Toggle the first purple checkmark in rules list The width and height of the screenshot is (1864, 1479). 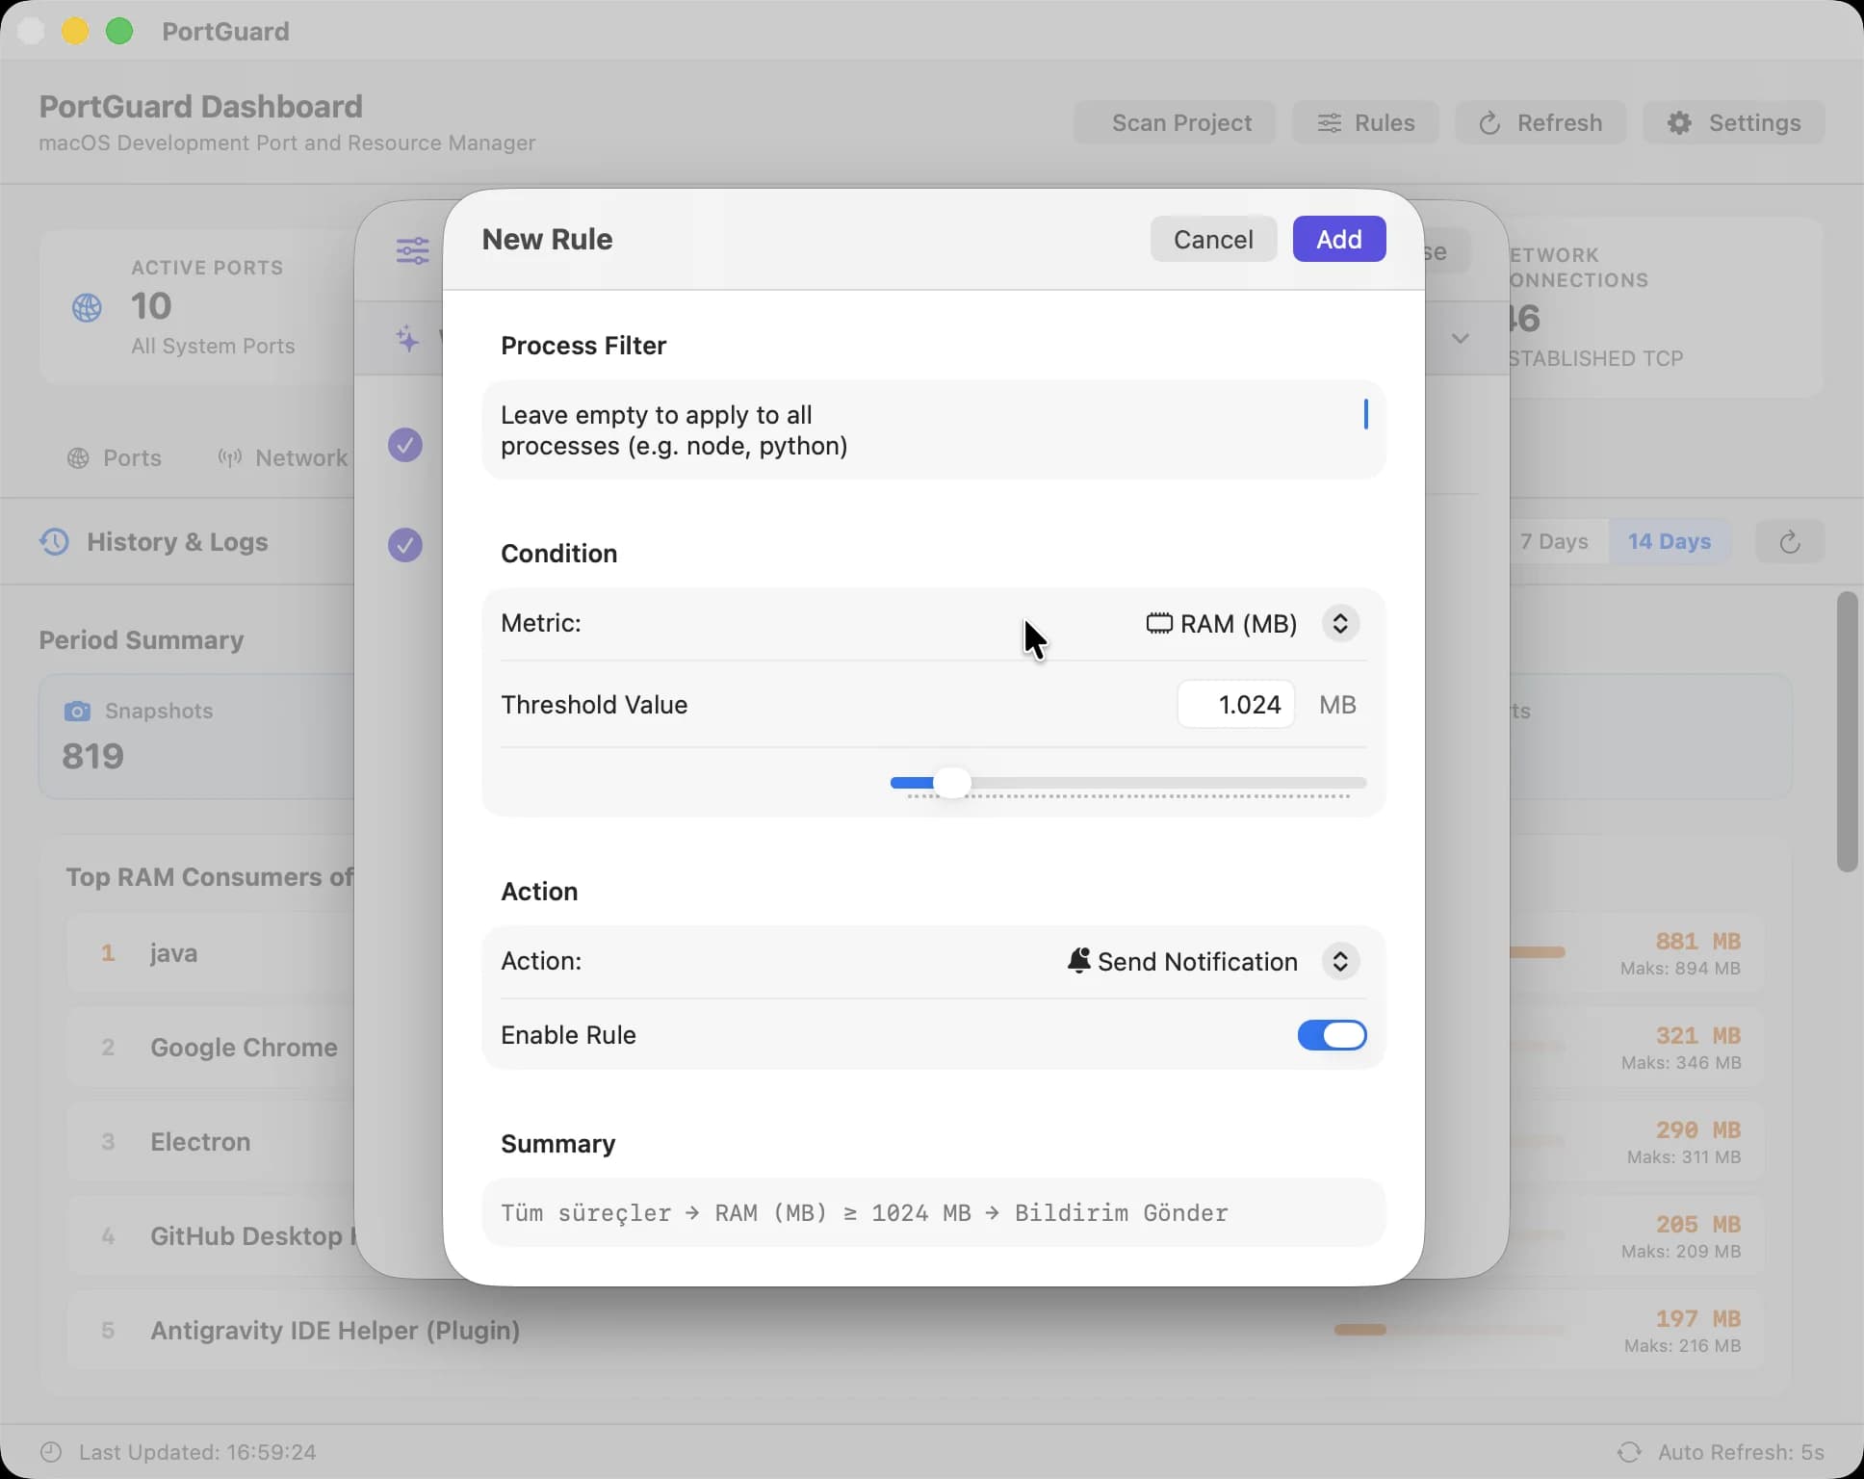tap(405, 445)
